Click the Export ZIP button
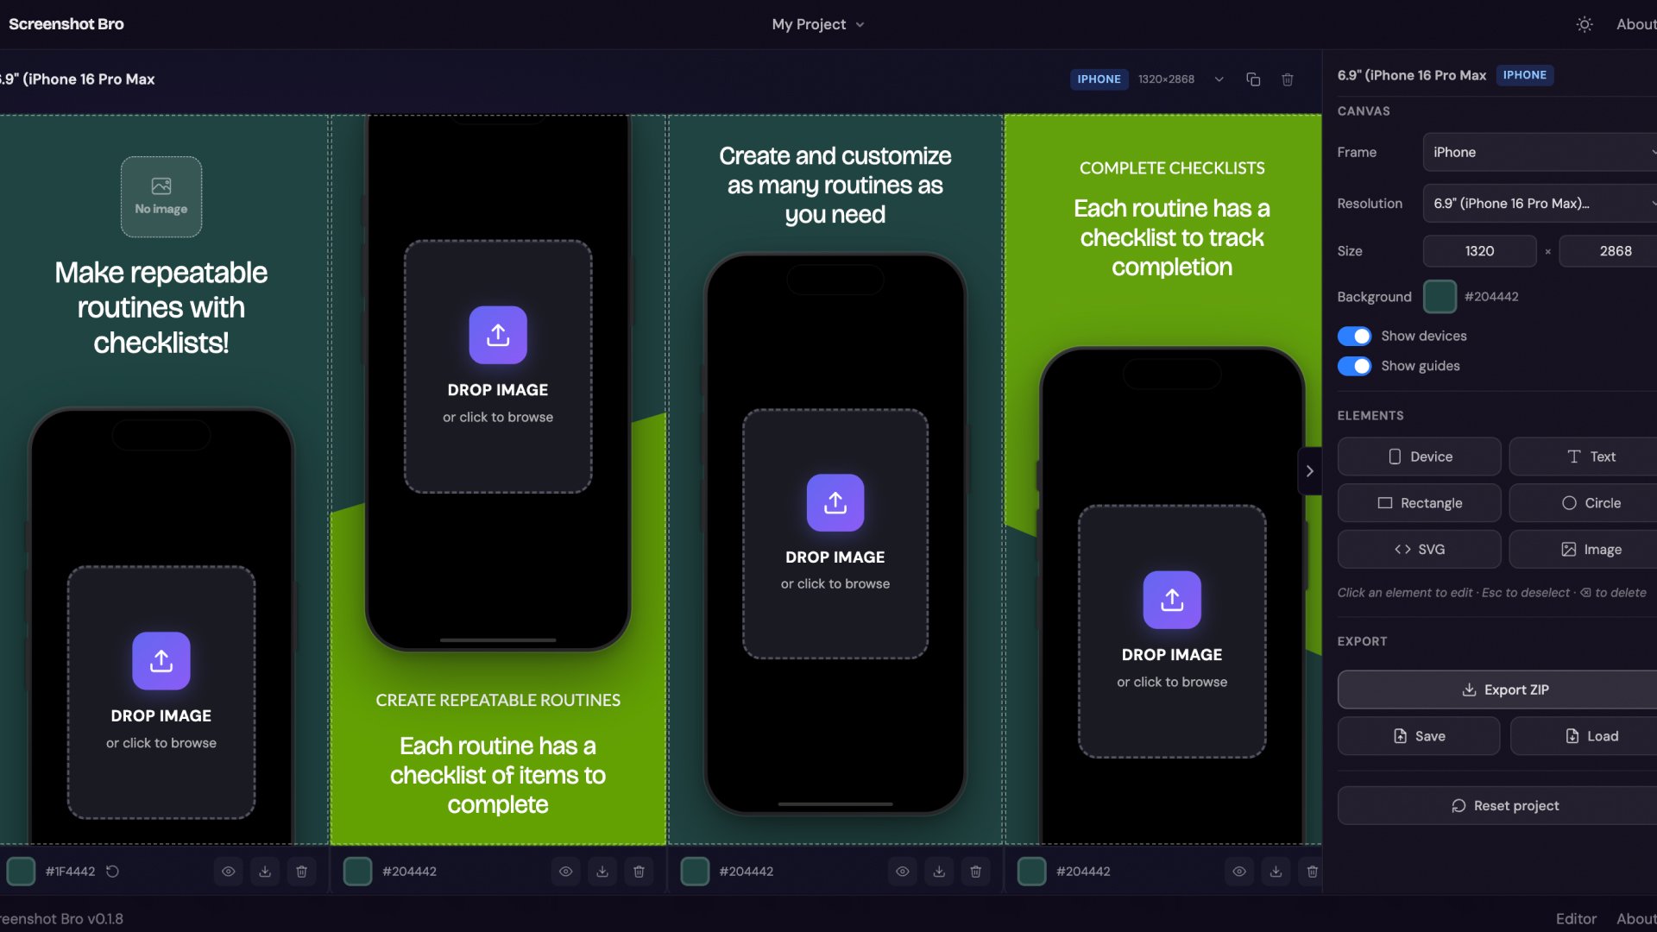1657x932 pixels. [x=1497, y=690]
